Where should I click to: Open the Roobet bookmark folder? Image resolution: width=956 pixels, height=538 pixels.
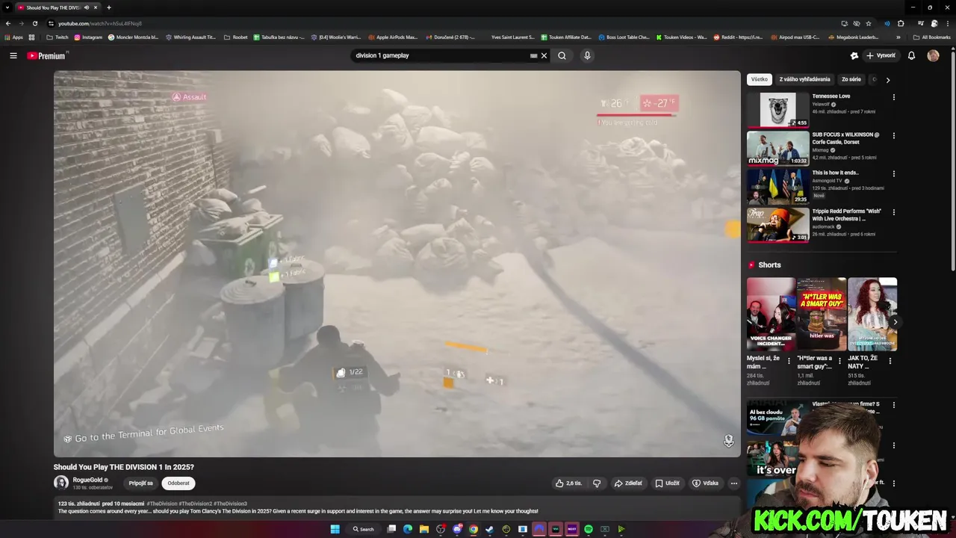[235, 37]
